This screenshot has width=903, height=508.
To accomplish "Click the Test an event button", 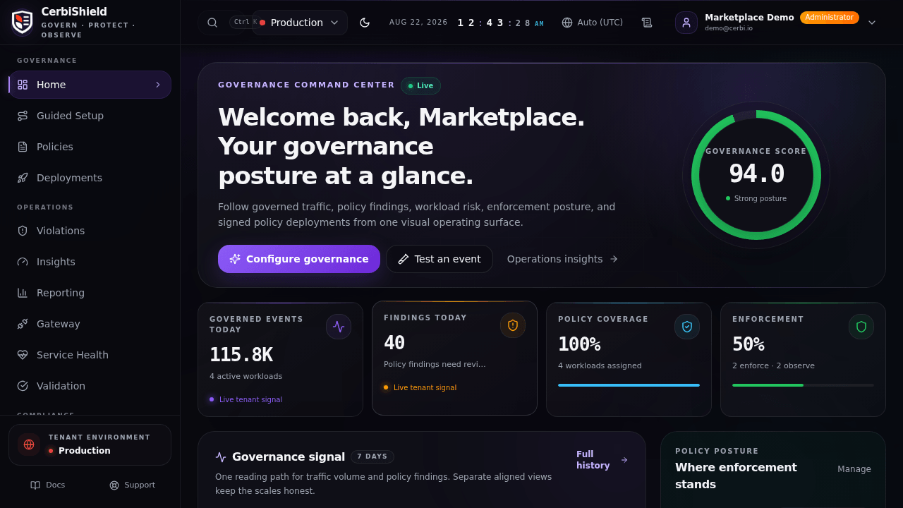I will pos(440,259).
